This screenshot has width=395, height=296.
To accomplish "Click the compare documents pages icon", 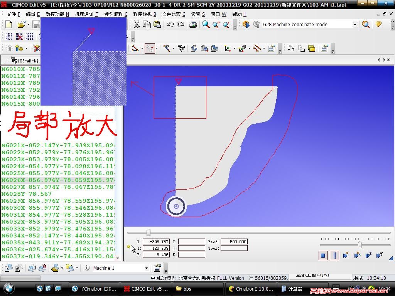I will point(291,48).
